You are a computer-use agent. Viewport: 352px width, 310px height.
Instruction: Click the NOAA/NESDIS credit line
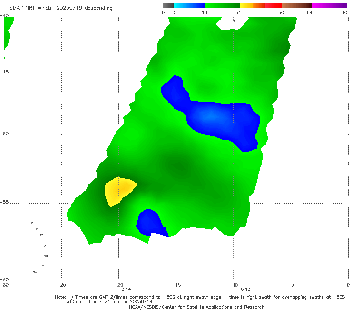[196, 307]
